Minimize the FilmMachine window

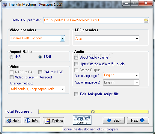[x=127, y=4]
